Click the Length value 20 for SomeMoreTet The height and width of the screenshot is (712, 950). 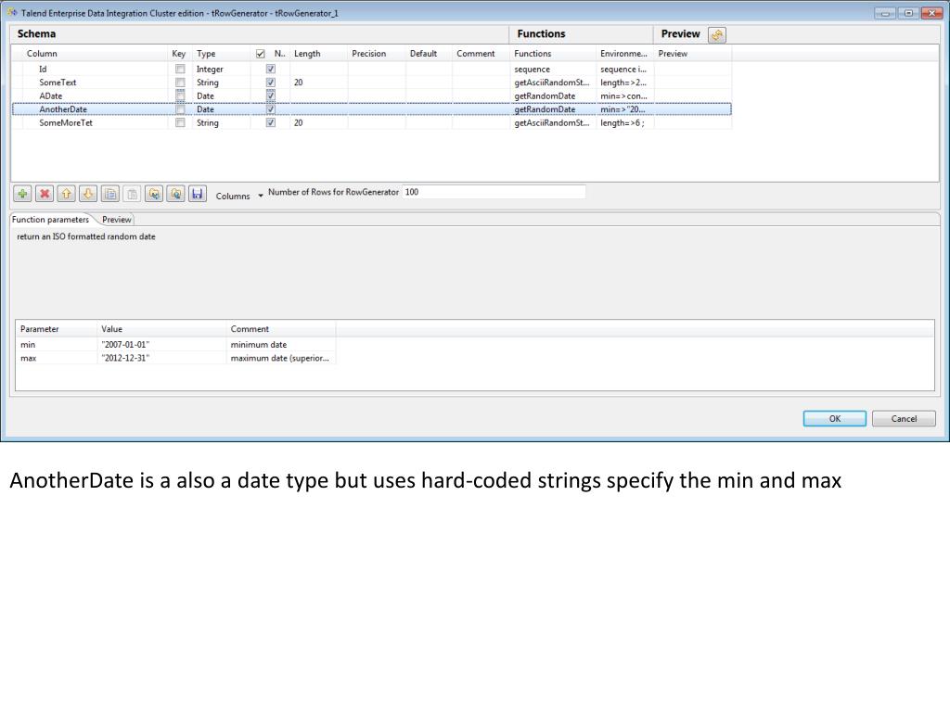click(319, 122)
